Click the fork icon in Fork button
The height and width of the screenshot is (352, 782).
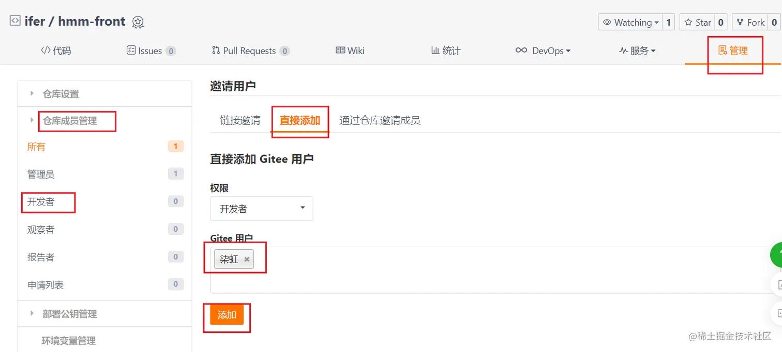coord(741,22)
